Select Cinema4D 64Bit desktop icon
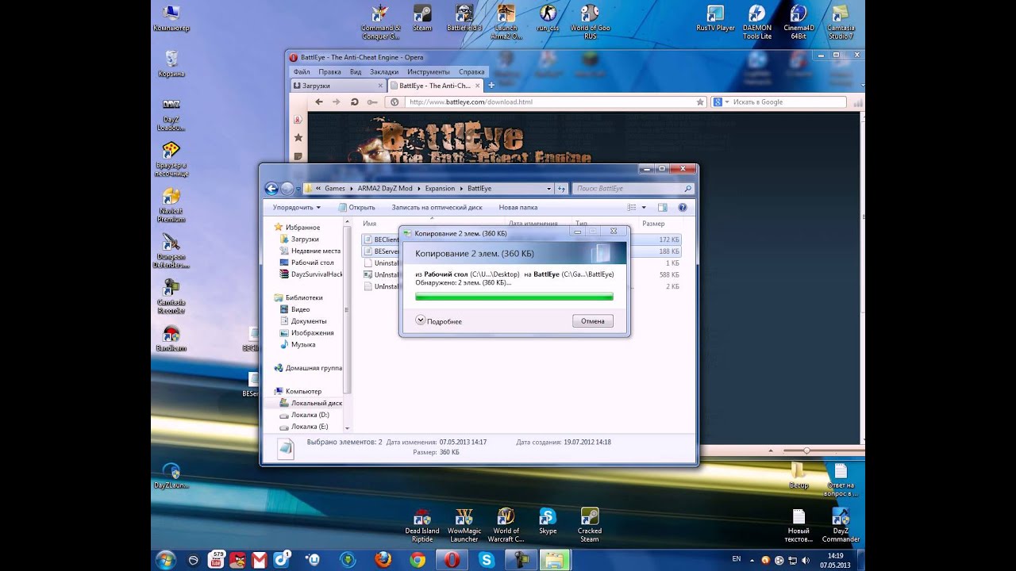Image resolution: width=1016 pixels, height=571 pixels. (799, 21)
